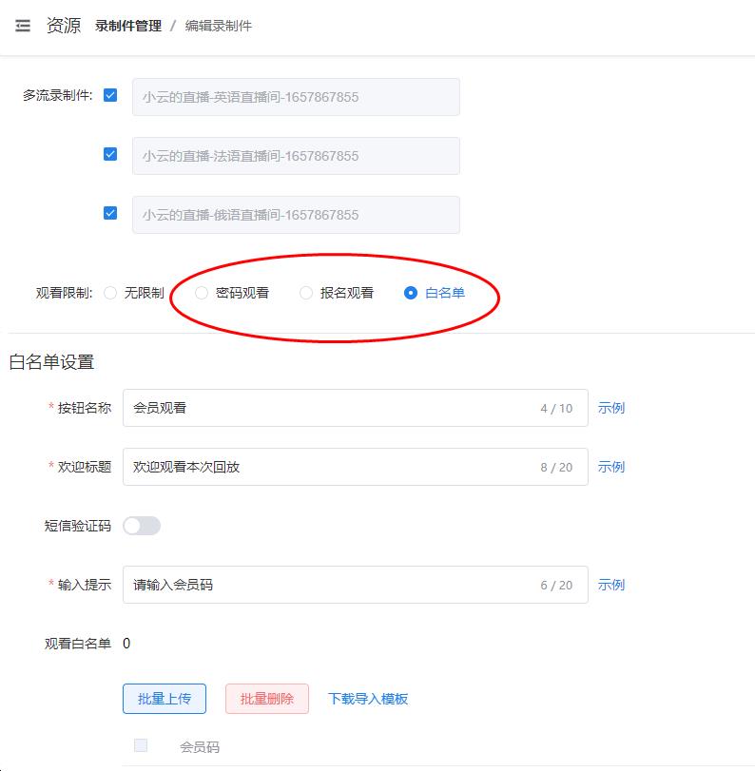Open 示例 link beside 输入提示
755x771 pixels.
611,585
